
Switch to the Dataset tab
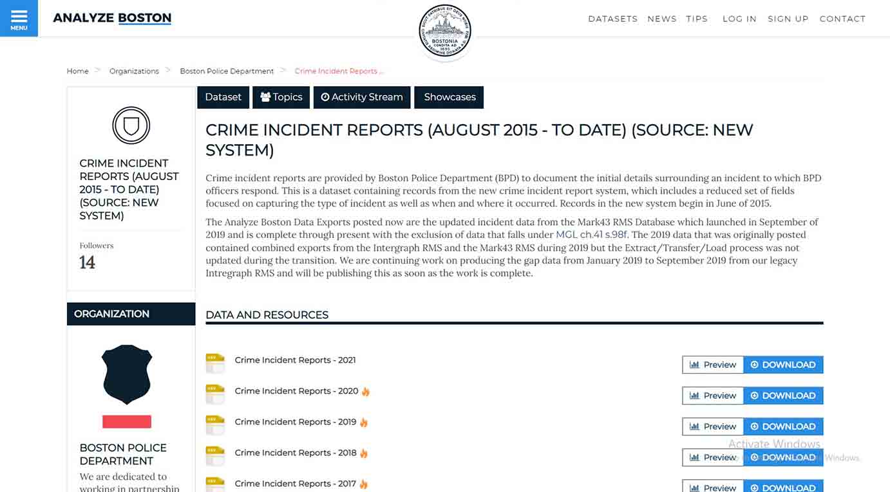(223, 97)
